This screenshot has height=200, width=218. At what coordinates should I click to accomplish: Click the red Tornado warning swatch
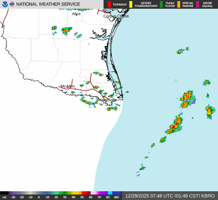click(109, 4)
